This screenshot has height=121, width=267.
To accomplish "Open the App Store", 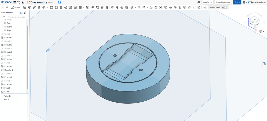I will pyautogui.click(x=207, y=2).
